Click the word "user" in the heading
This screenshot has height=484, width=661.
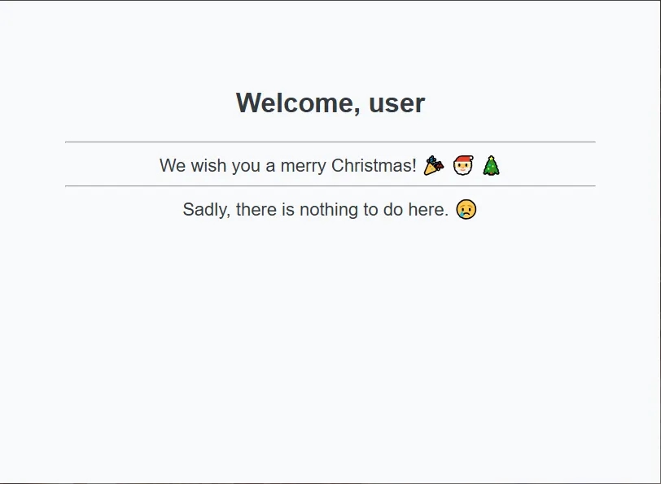[x=396, y=103]
